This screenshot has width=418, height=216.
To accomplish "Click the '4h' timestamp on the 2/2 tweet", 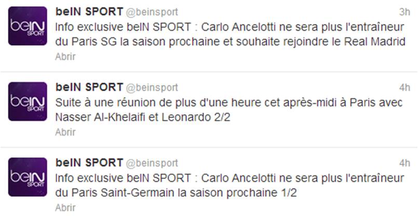I will pyautogui.click(x=404, y=87).
